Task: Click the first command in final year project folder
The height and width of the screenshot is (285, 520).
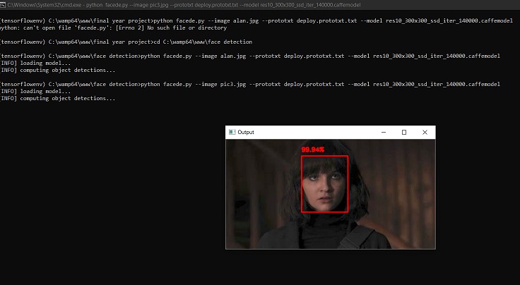Action: pyautogui.click(x=256, y=20)
